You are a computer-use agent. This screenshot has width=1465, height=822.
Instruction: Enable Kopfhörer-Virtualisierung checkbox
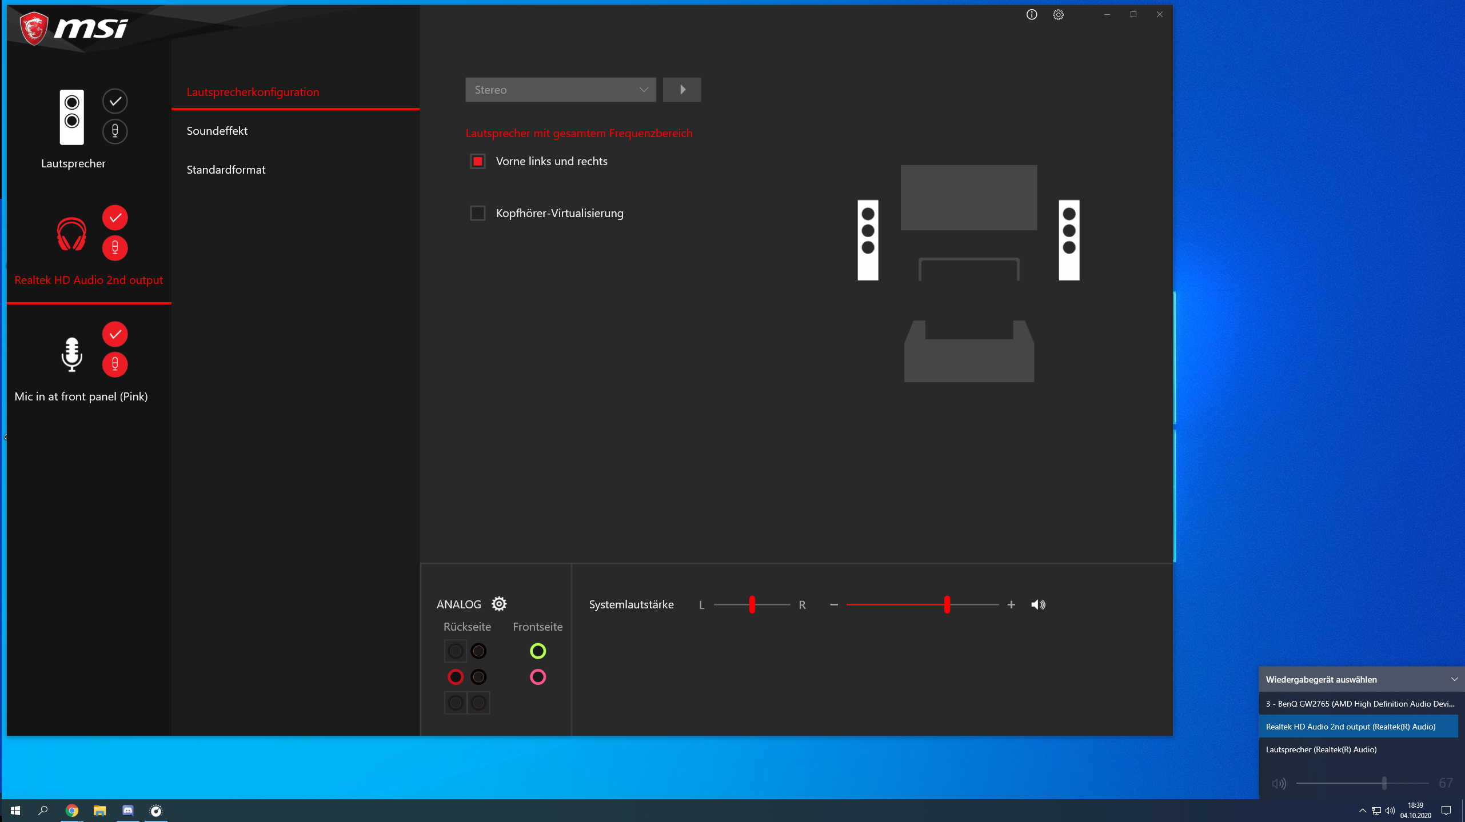coord(478,213)
